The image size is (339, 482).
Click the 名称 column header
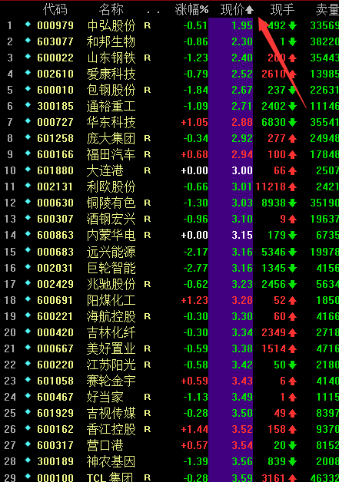111,9
